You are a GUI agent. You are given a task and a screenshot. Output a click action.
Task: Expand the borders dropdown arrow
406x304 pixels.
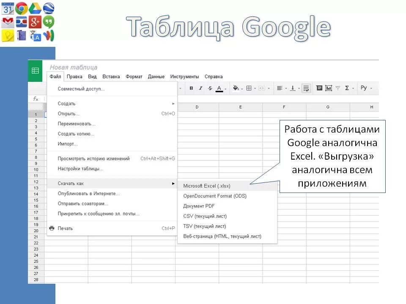pyautogui.click(x=255, y=89)
